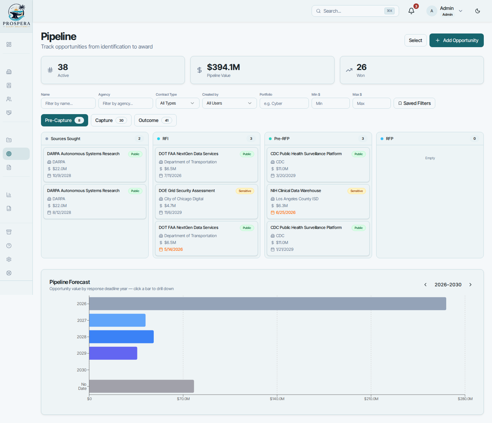Open DOE Grid Security Assessment card

tap(206, 202)
